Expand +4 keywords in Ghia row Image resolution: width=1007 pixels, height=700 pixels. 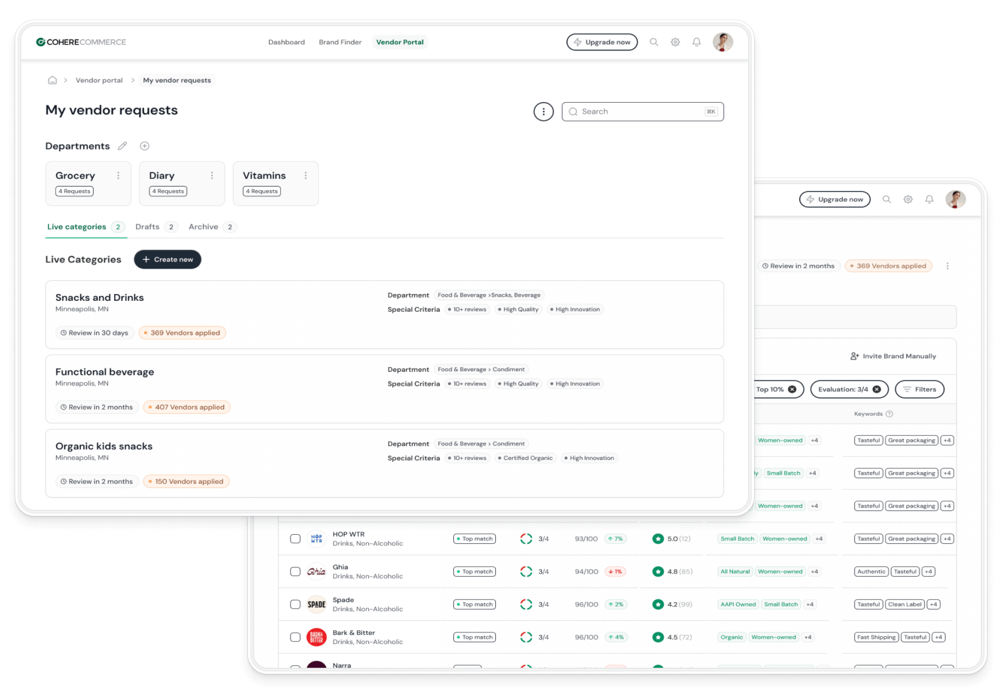pos(929,572)
